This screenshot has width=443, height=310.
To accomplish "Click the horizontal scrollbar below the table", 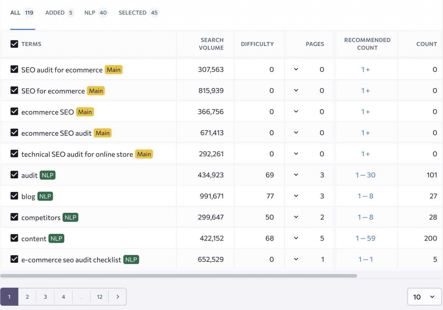I will pos(179,276).
